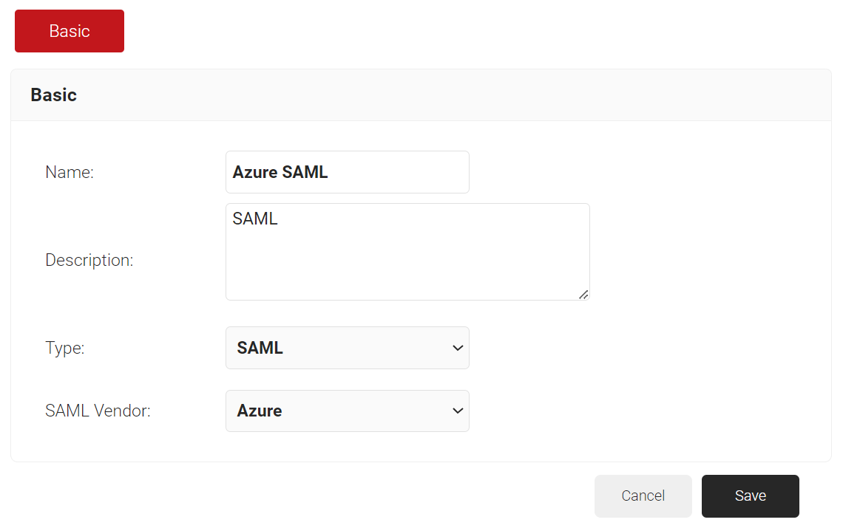843x528 pixels.
Task: Open the Type dropdown
Action: 347,348
